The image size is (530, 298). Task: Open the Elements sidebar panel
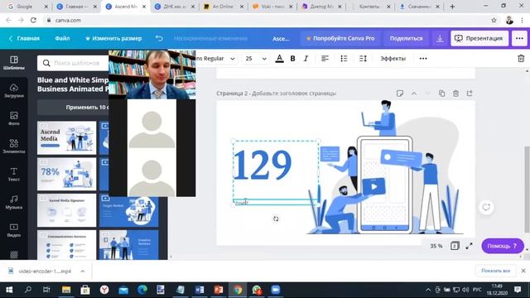pyautogui.click(x=14, y=147)
